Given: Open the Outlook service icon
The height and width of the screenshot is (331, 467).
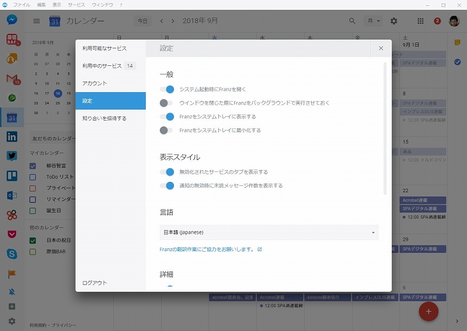Looking at the screenshot, I should (12, 195).
